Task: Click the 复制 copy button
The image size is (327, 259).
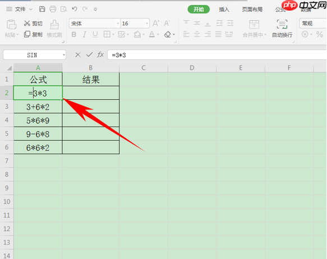Action: [x=33, y=34]
